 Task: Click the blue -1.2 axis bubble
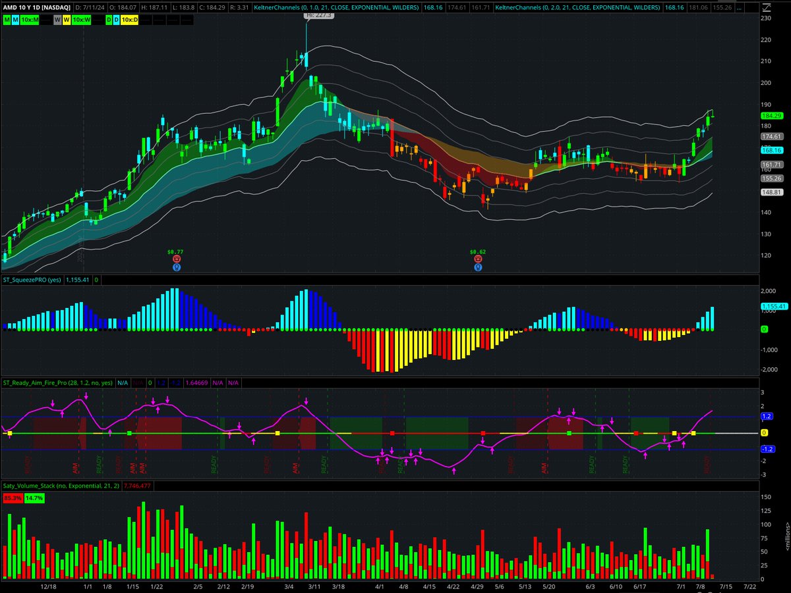[767, 449]
